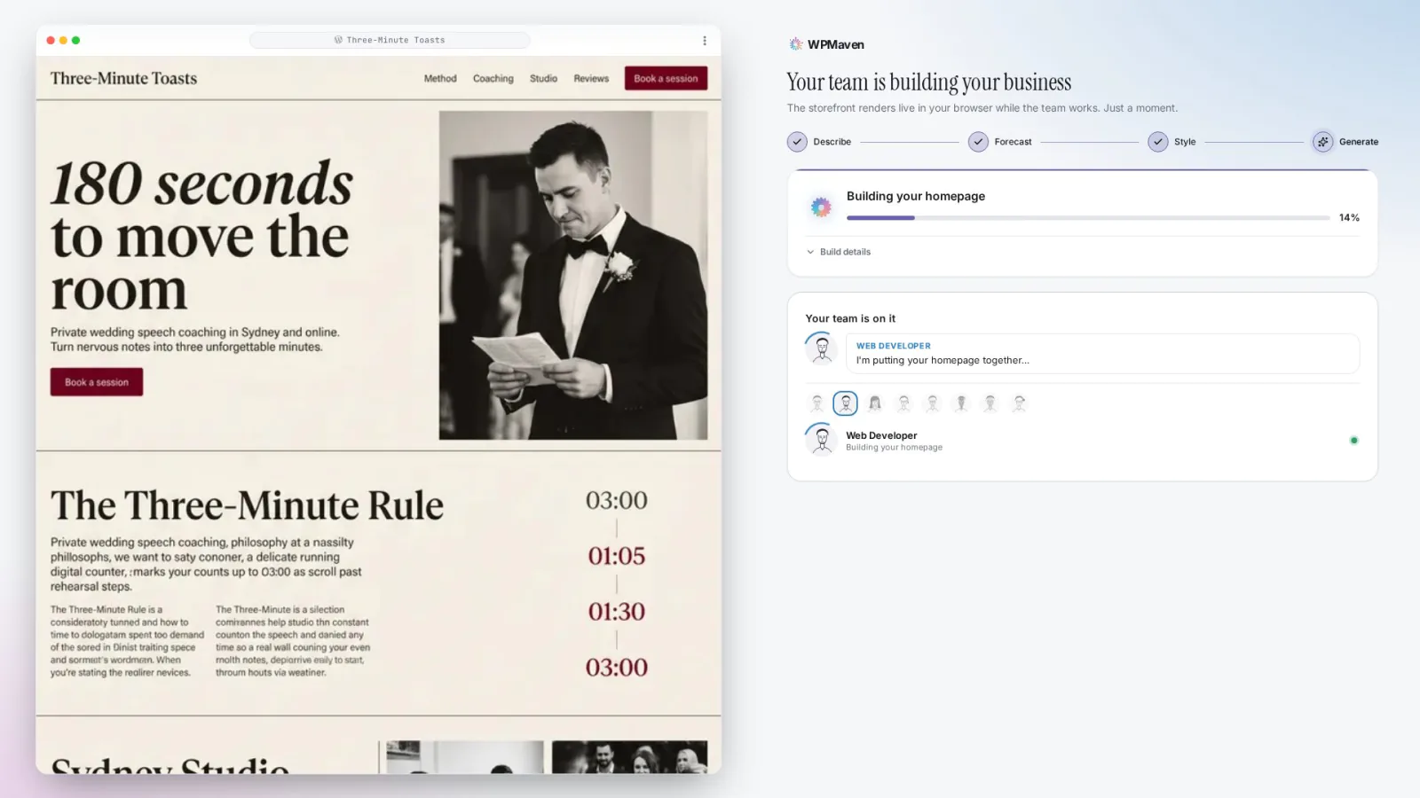The width and height of the screenshot is (1420, 798).
Task: Click 'Your team is building your business' heading
Action: pos(929,82)
